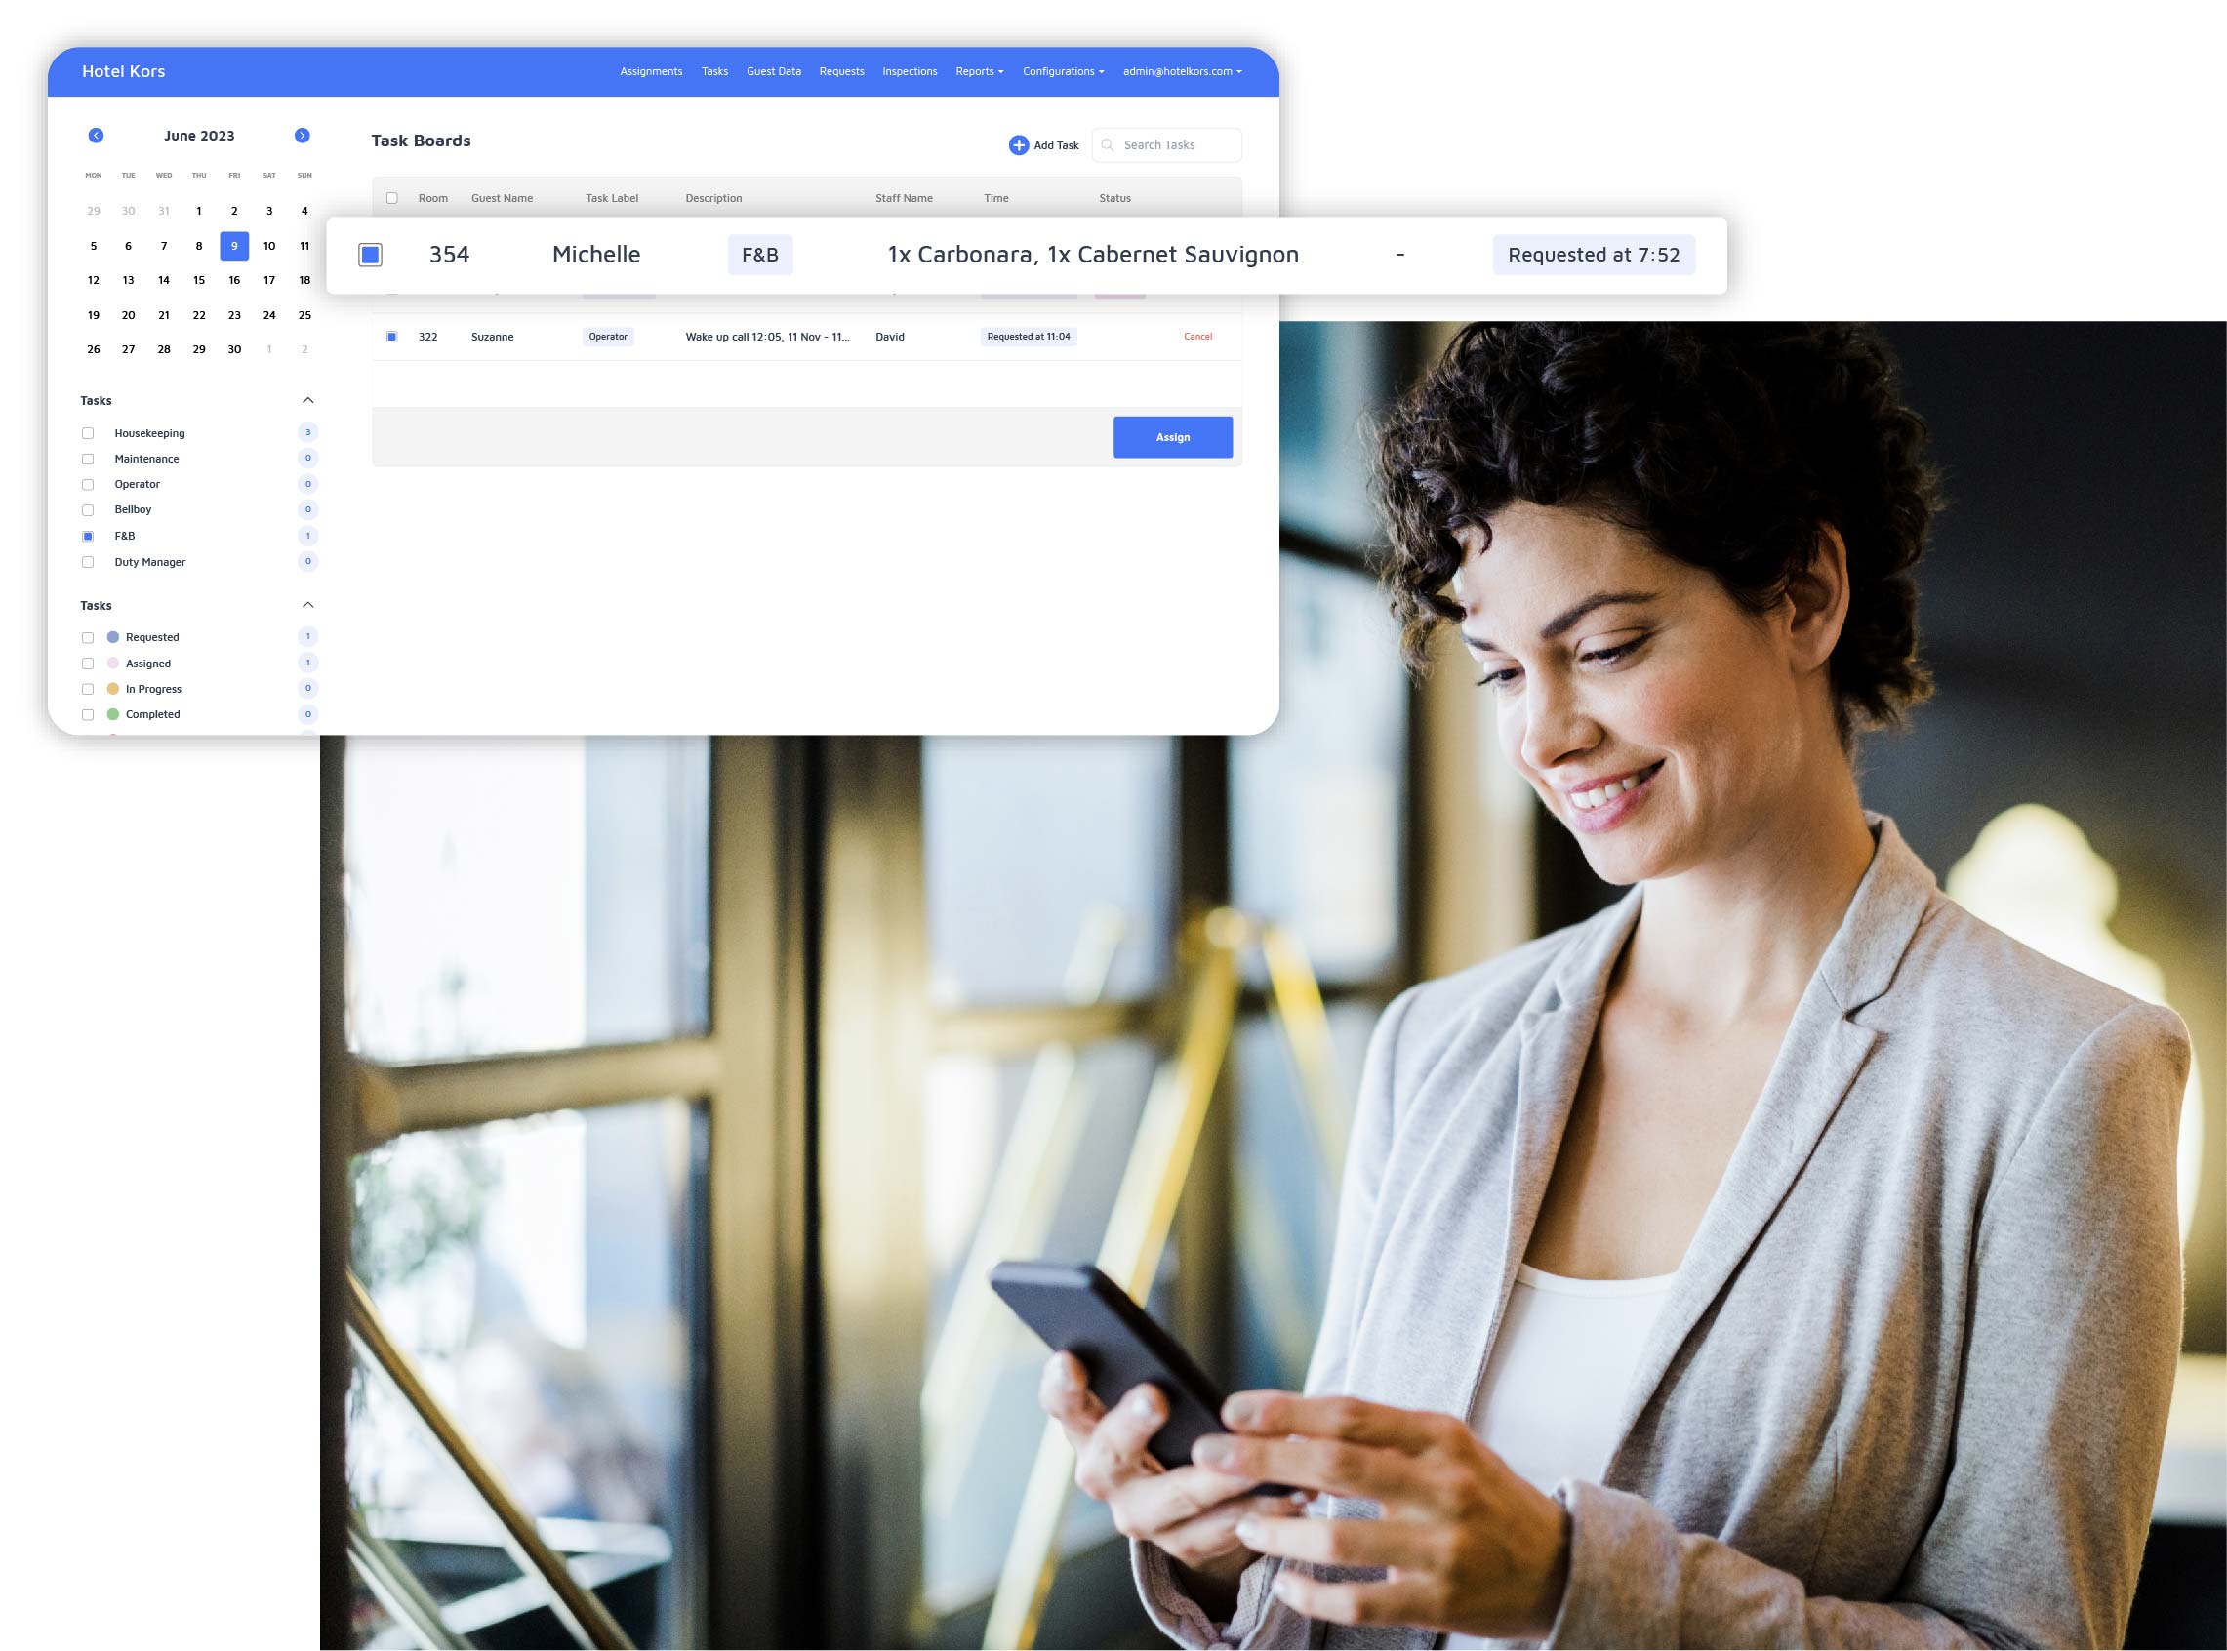
Task: Click the Reports dropdown menu
Action: pos(978,71)
